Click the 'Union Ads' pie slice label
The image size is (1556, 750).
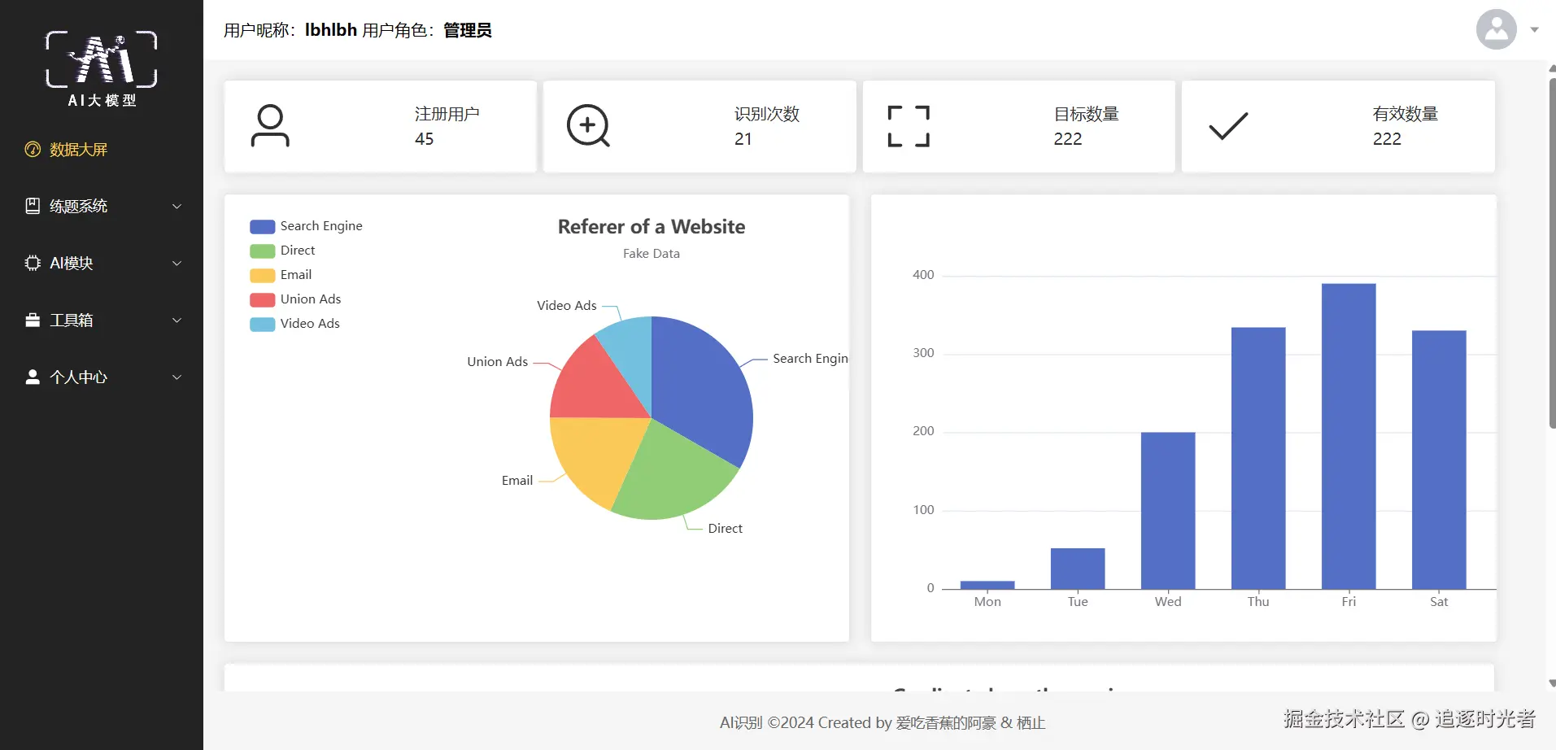click(x=498, y=362)
